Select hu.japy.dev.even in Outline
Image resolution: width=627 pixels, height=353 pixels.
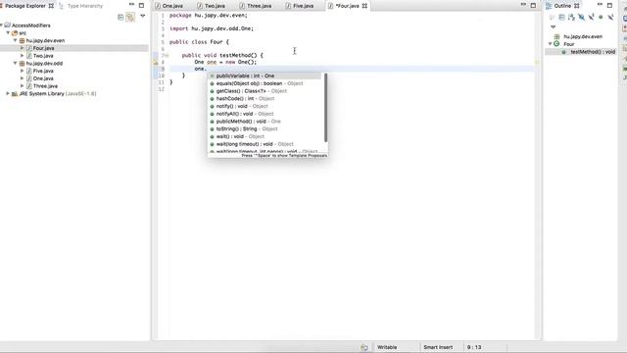pyautogui.click(x=583, y=36)
